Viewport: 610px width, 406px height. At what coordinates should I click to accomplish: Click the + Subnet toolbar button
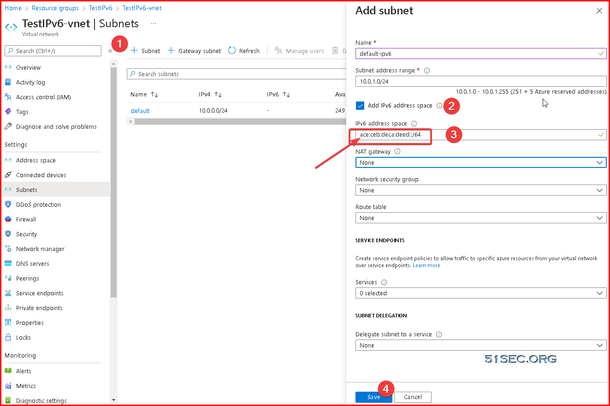[x=145, y=51]
